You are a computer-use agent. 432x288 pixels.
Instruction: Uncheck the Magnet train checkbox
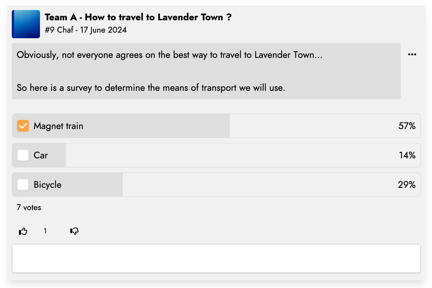23,126
